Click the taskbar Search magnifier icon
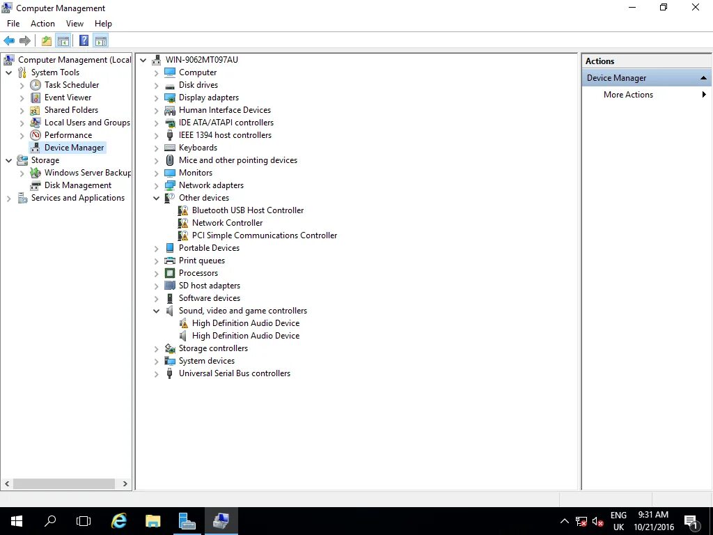This screenshot has height=535, width=713. 50,521
